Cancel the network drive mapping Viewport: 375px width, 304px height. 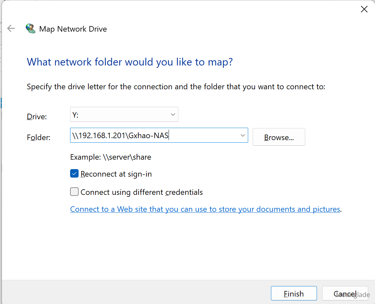pos(345,294)
